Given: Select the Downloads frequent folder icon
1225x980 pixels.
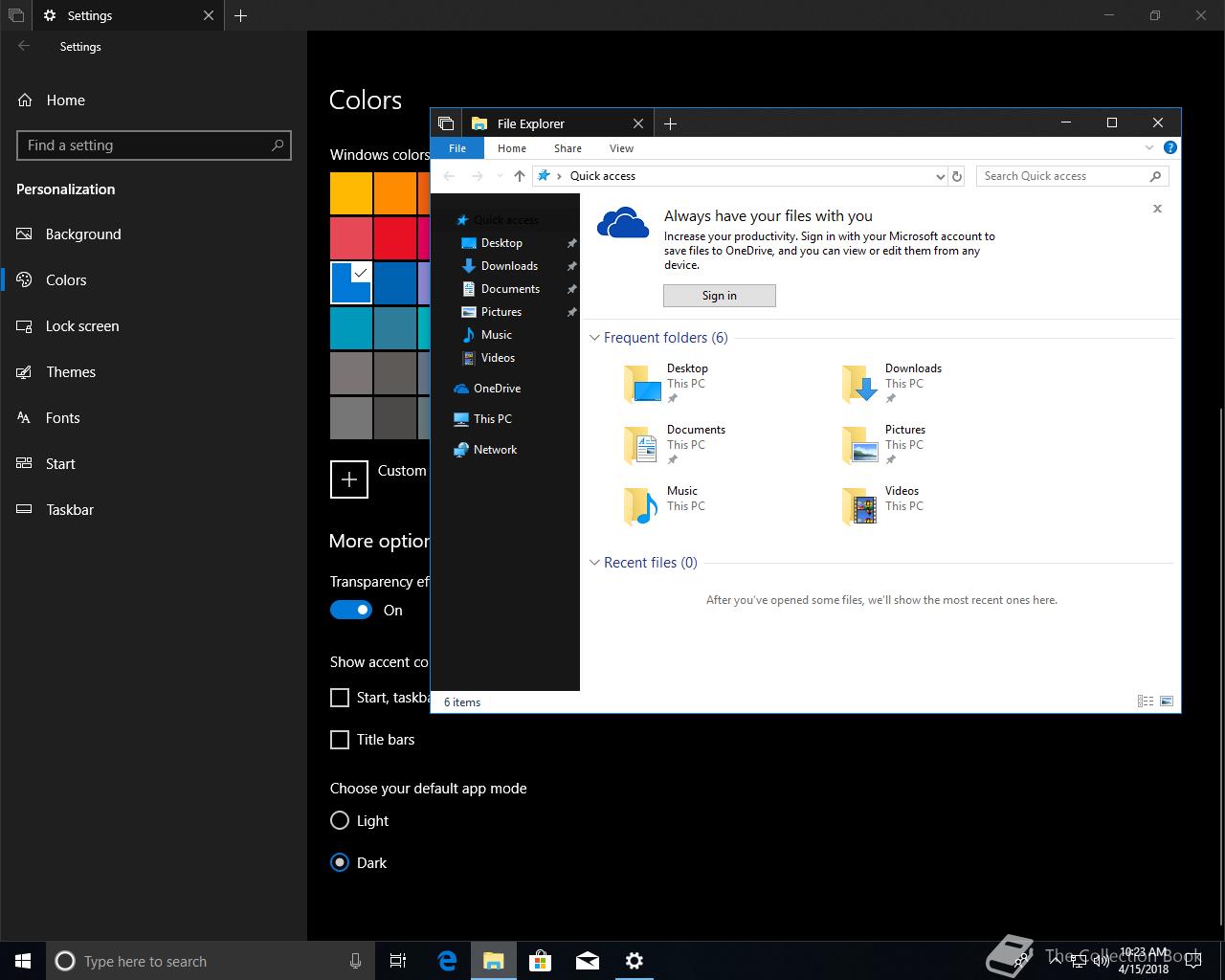Looking at the screenshot, I should pos(860,383).
